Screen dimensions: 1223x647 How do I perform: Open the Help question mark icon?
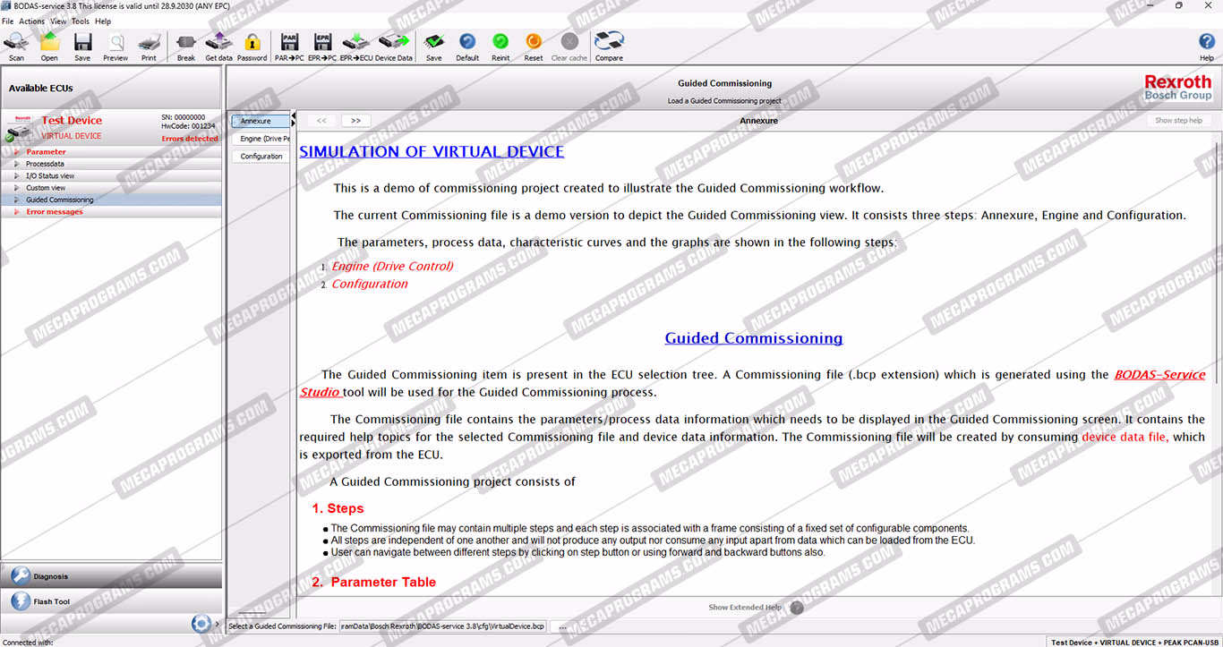pyautogui.click(x=1206, y=44)
